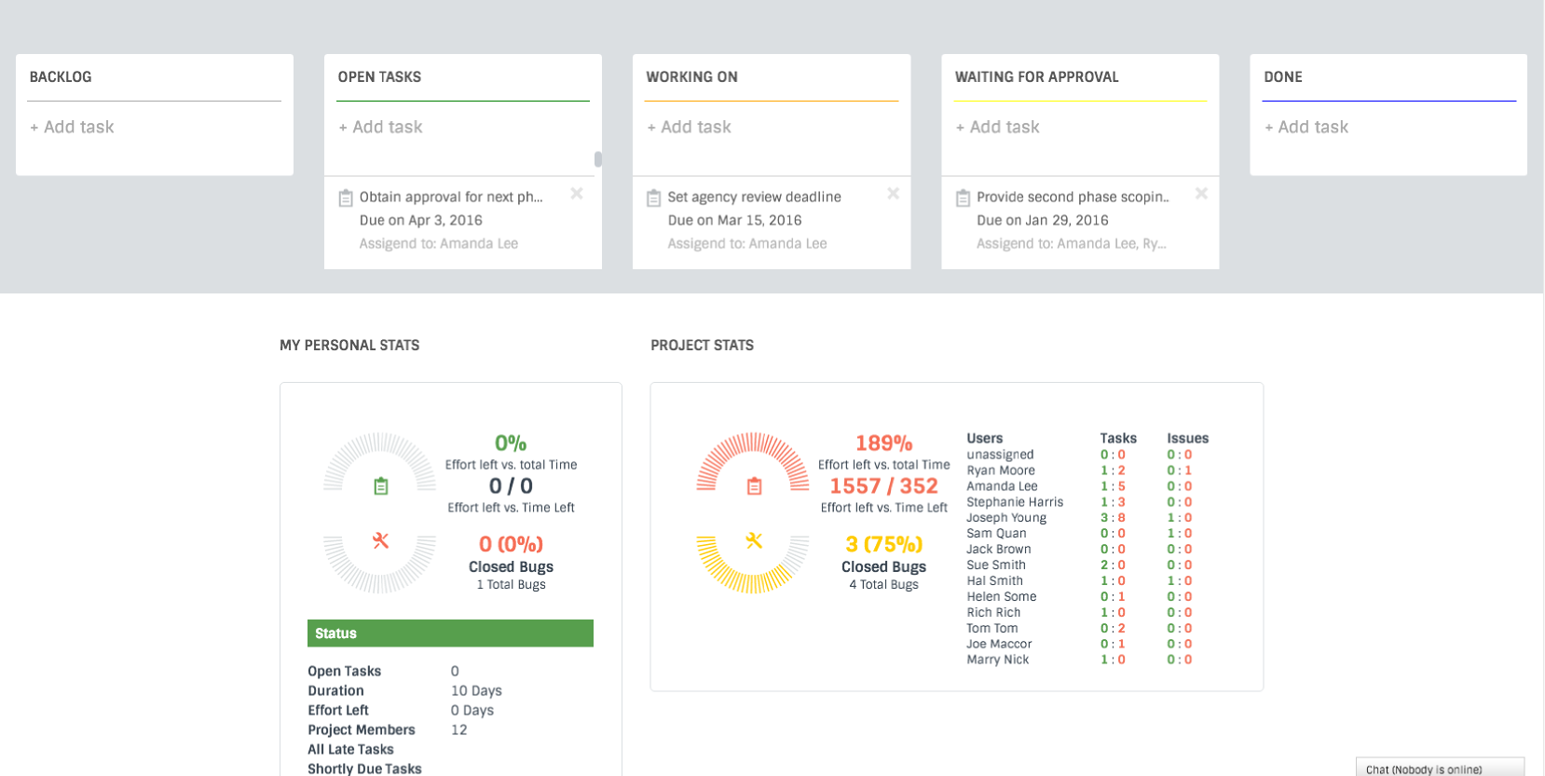This screenshot has width=1545, height=776.
Task: Click Joseph Young's 3:8 tasks count
Action: pos(1113,518)
